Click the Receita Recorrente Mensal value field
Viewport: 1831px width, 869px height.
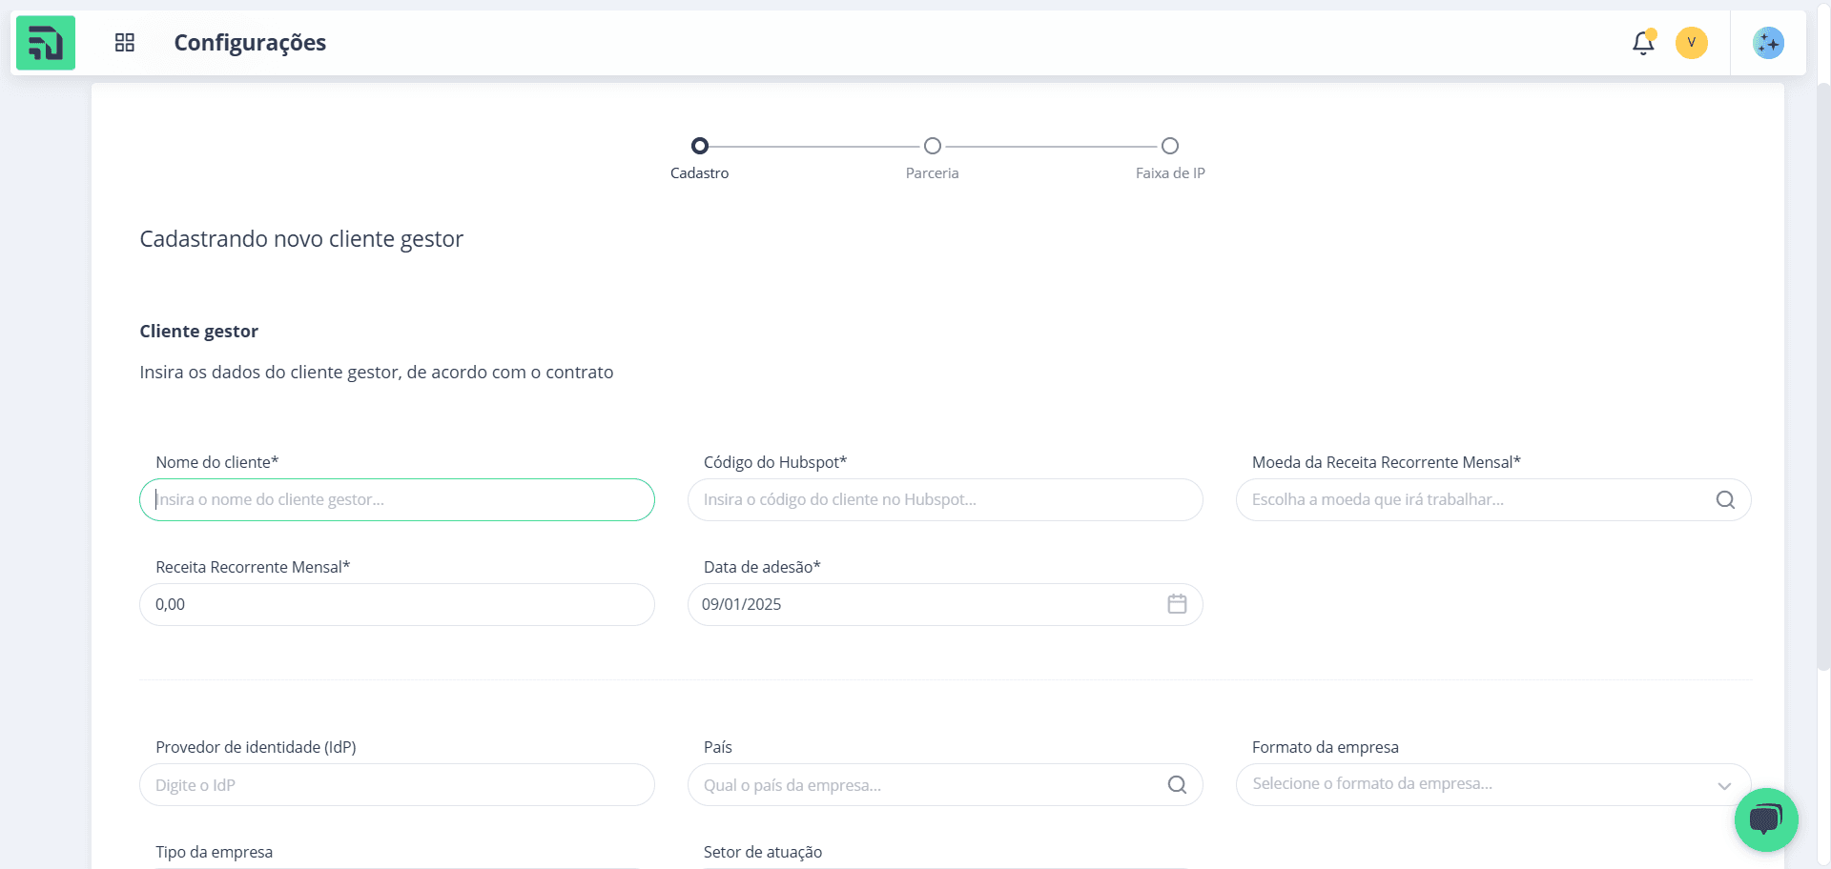pos(397,604)
